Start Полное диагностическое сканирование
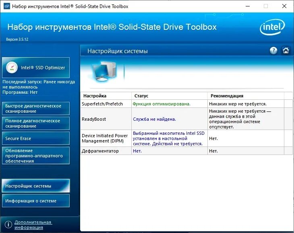Screen dimensions: 294x233 [x=36, y=124]
